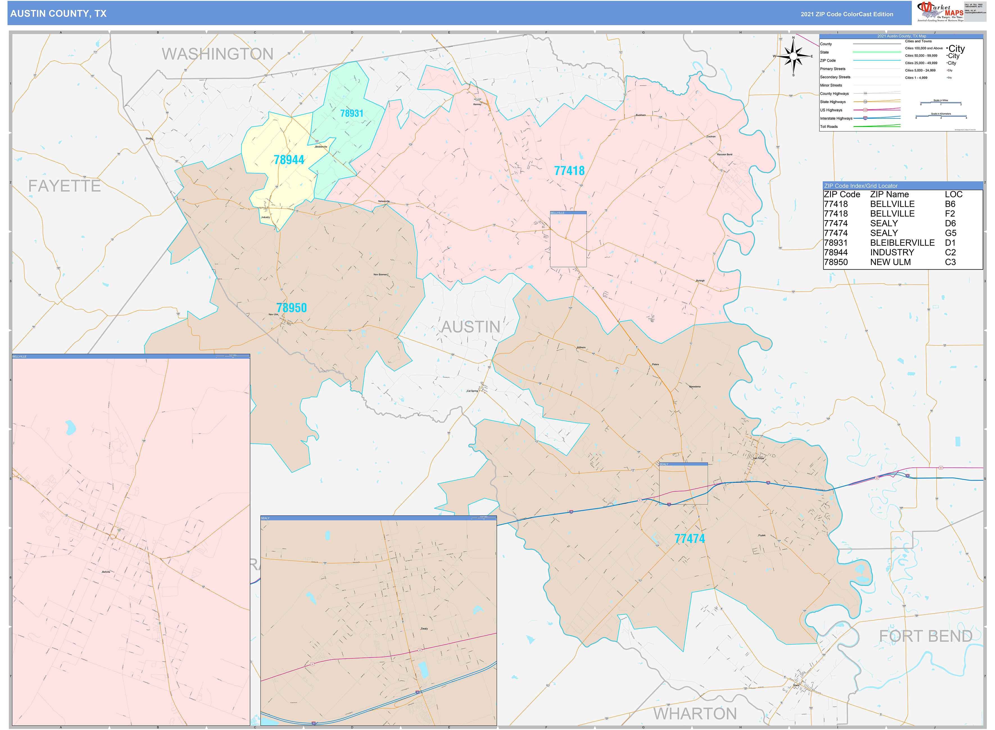The width and height of the screenshot is (995, 730).
Task: Click the 'D6' location cell in the table
Action: click(950, 223)
